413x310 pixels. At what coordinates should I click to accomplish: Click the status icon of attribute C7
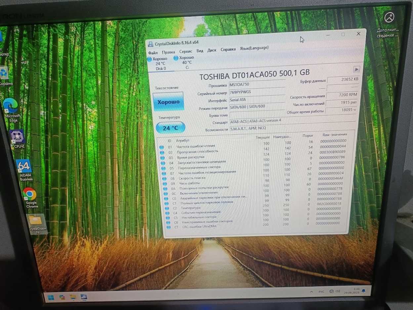pyautogui.click(x=168, y=227)
